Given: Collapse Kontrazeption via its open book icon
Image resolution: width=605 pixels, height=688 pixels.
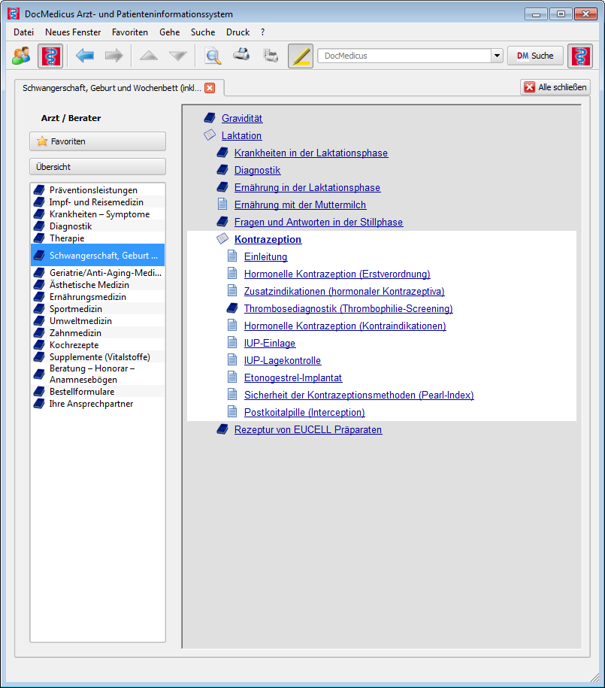Looking at the screenshot, I should pyautogui.click(x=222, y=238).
